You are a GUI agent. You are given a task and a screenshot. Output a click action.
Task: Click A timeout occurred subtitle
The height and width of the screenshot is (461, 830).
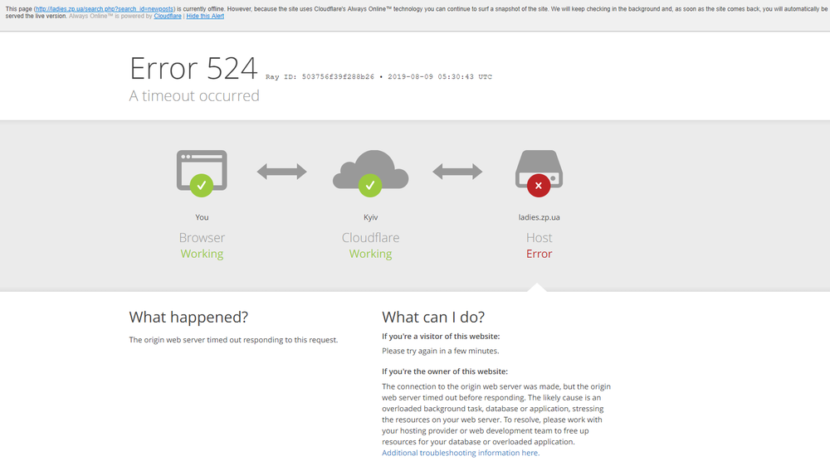click(194, 95)
